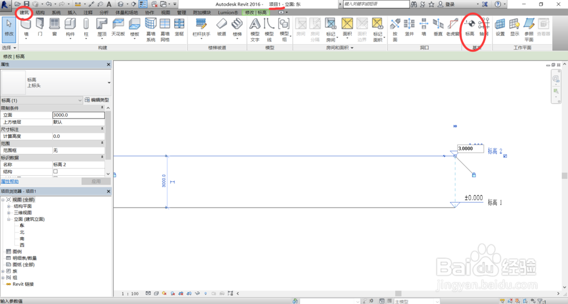Image resolution: width=568 pixels, height=304 pixels.
Task: Switch to the 结构 ribbon tab
Action: pos(40,12)
